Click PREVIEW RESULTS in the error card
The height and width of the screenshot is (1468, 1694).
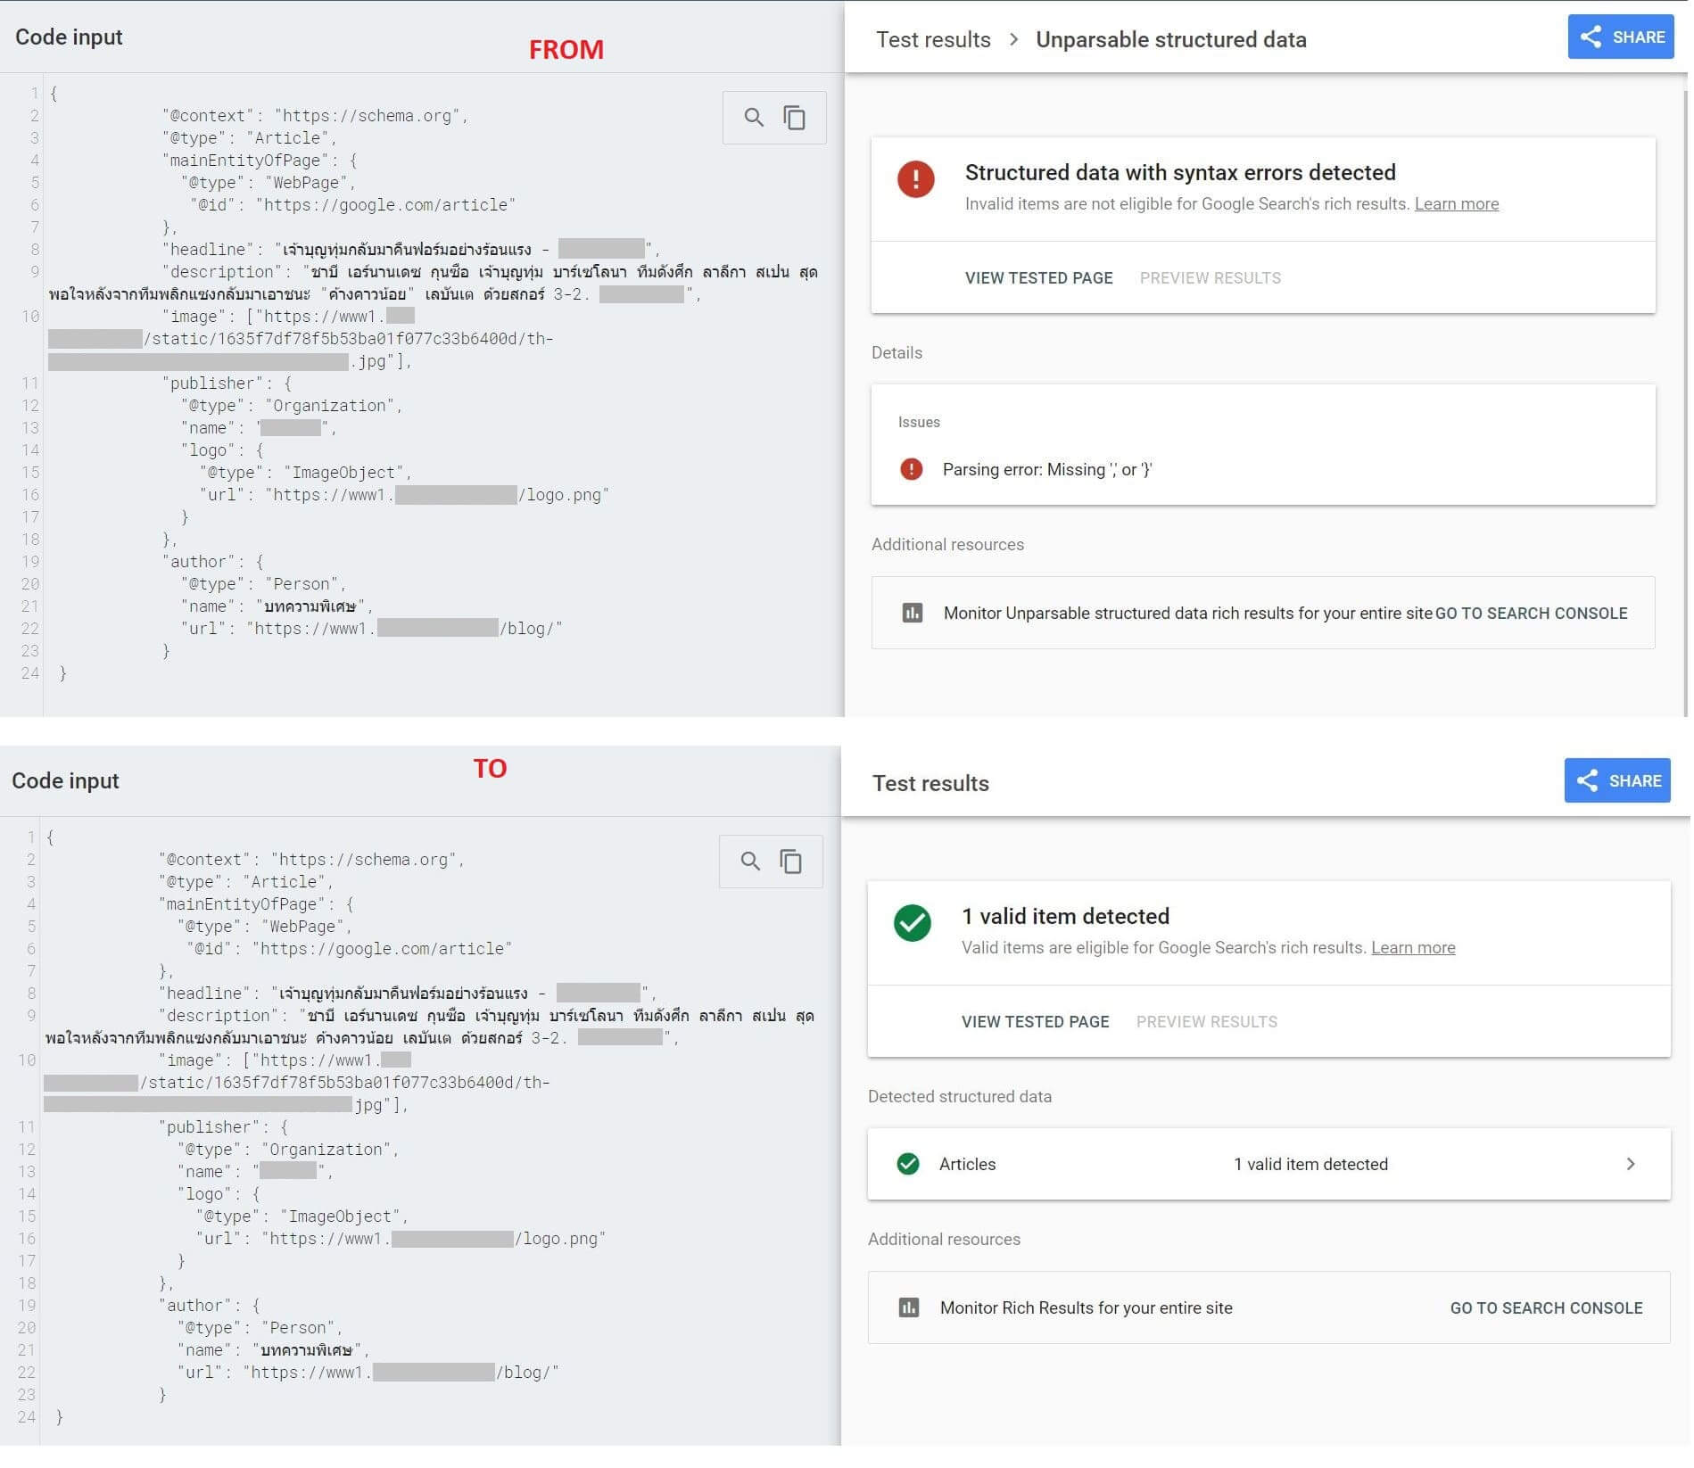coord(1210,278)
